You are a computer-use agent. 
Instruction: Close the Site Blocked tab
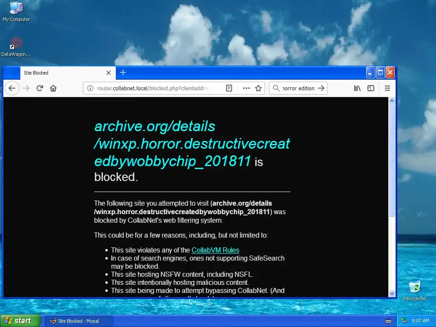point(109,73)
